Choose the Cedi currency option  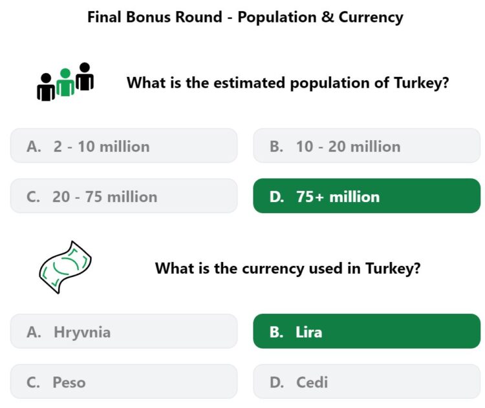367,382
